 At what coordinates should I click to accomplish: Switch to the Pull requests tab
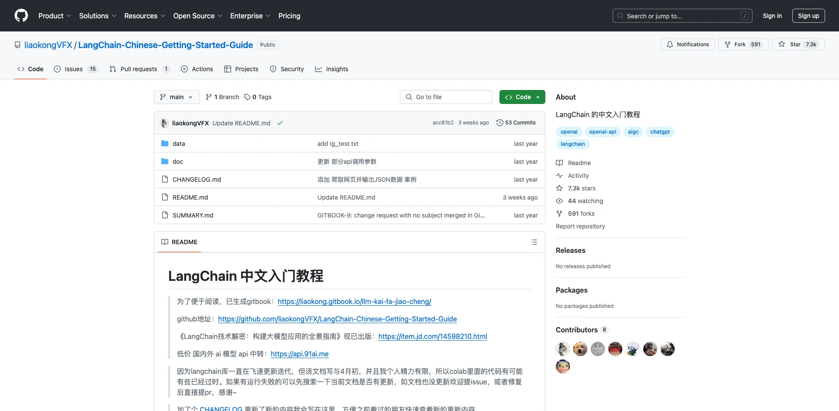[139, 69]
